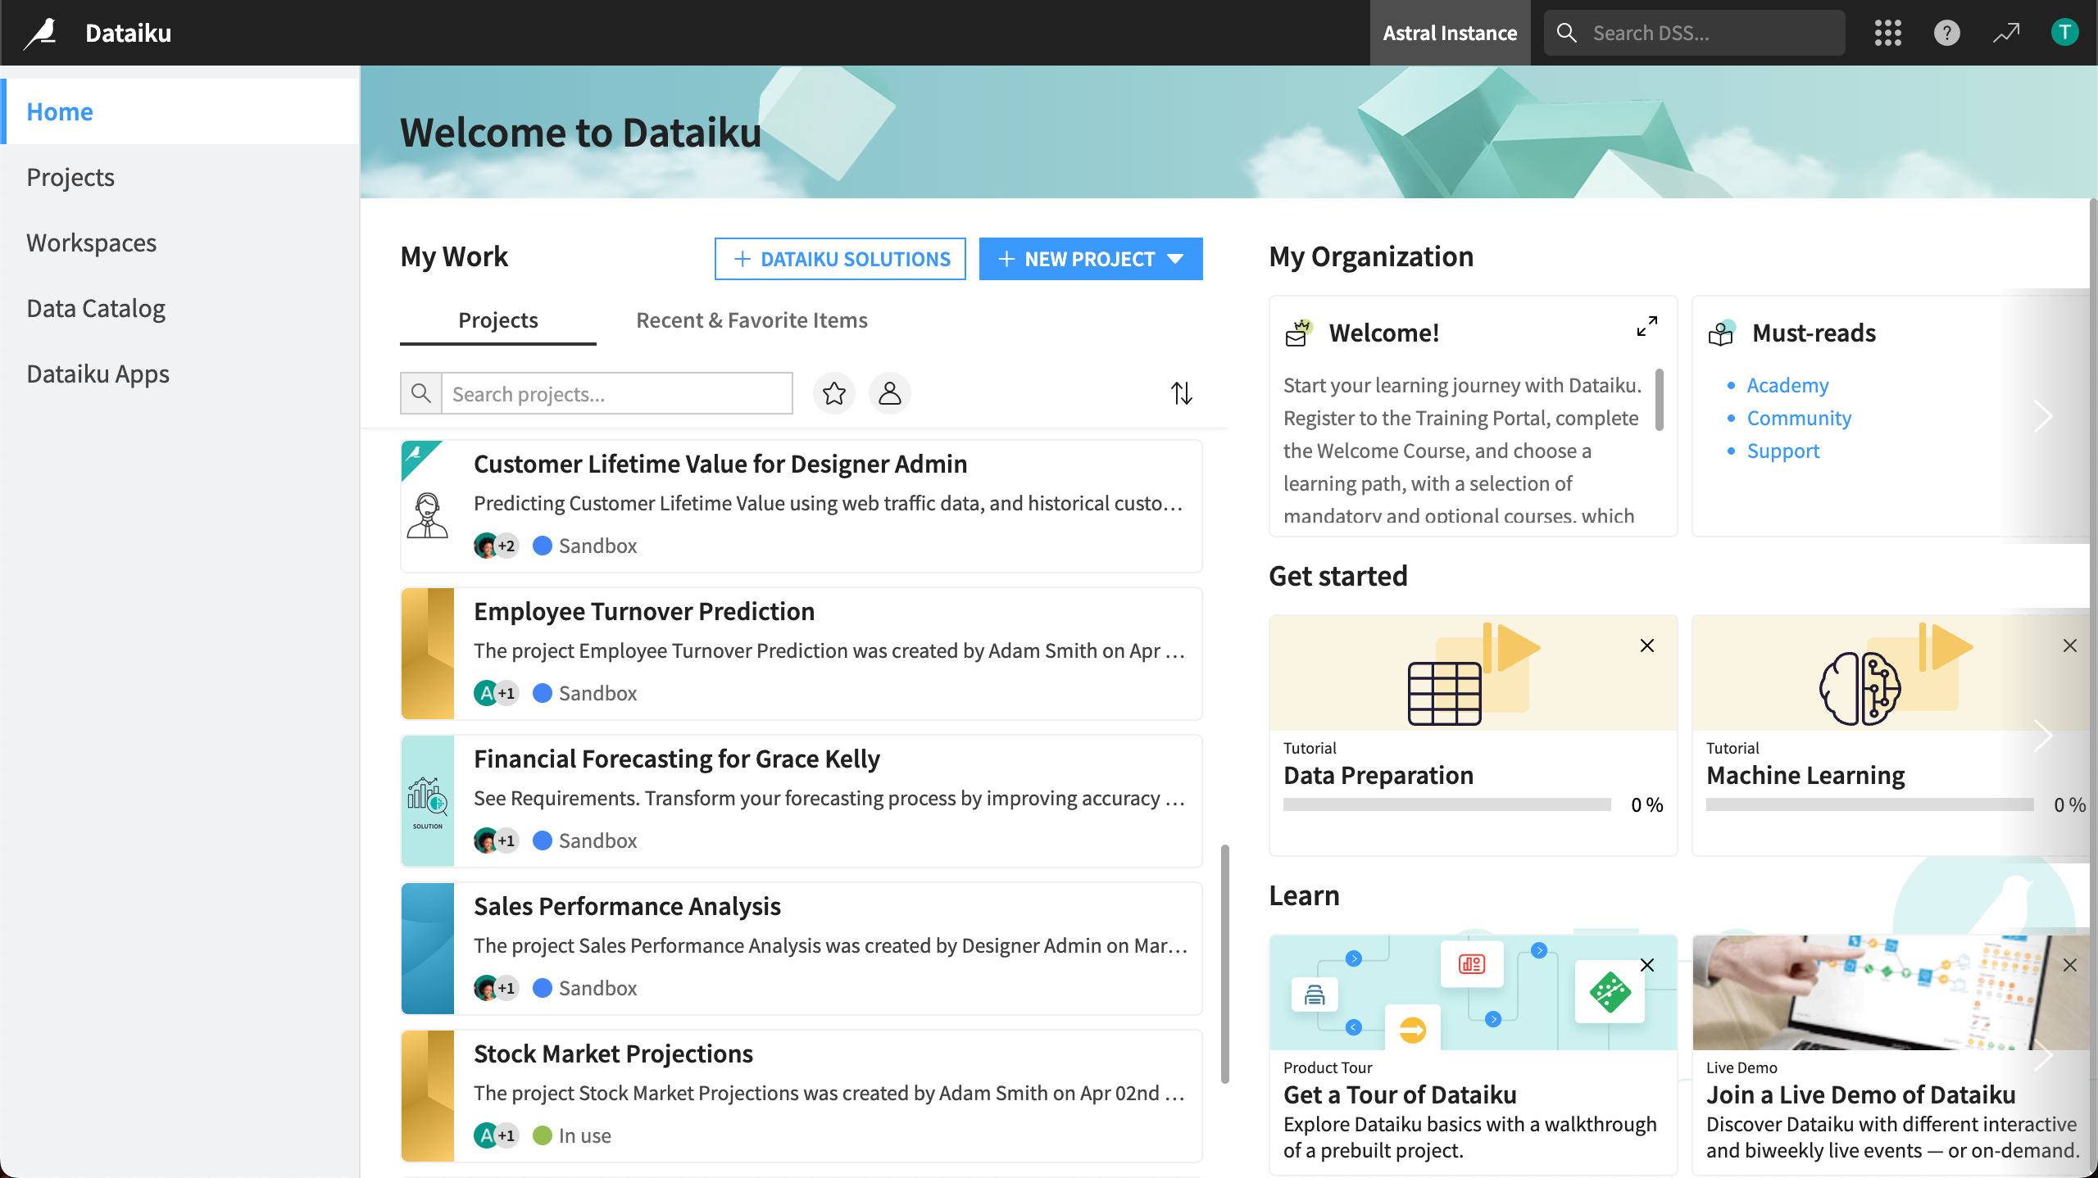The height and width of the screenshot is (1178, 2098).
Task: Switch to Recent & Favorite Items tab
Action: pyautogui.click(x=752, y=319)
